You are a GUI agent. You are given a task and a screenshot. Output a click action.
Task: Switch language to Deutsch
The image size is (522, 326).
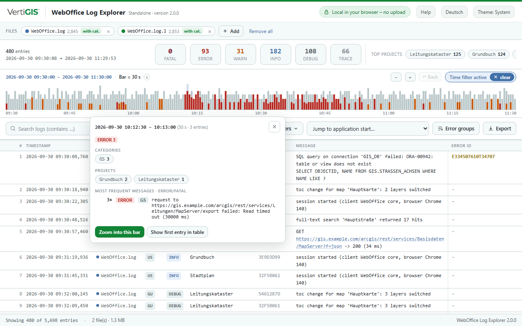point(454,12)
